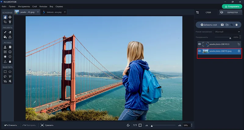The height and width of the screenshot is (130, 244).
Task: Switch to the СЛОИ panel tab
Action: [x=206, y=12]
